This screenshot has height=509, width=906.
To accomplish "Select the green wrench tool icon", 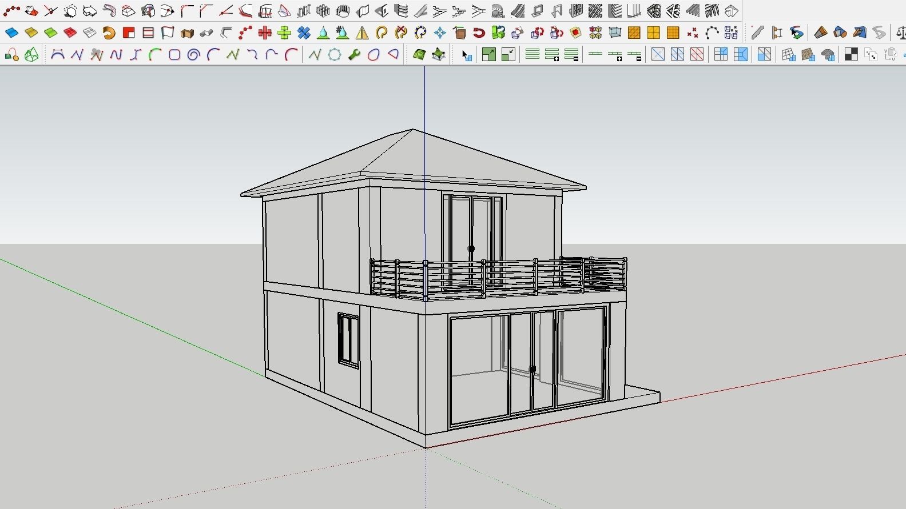I will click(354, 55).
